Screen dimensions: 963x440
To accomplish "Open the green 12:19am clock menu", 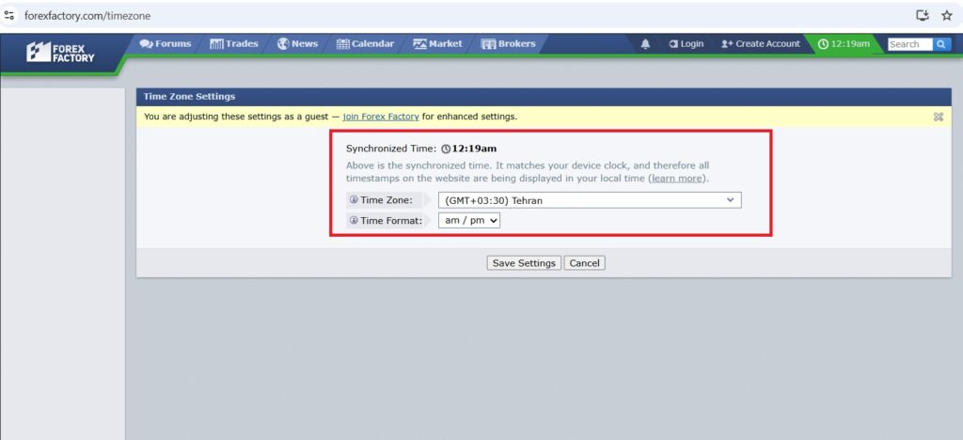I will tap(843, 44).
